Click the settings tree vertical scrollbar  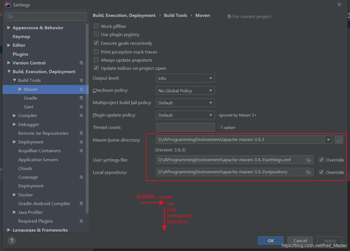(x=87, y=118)
